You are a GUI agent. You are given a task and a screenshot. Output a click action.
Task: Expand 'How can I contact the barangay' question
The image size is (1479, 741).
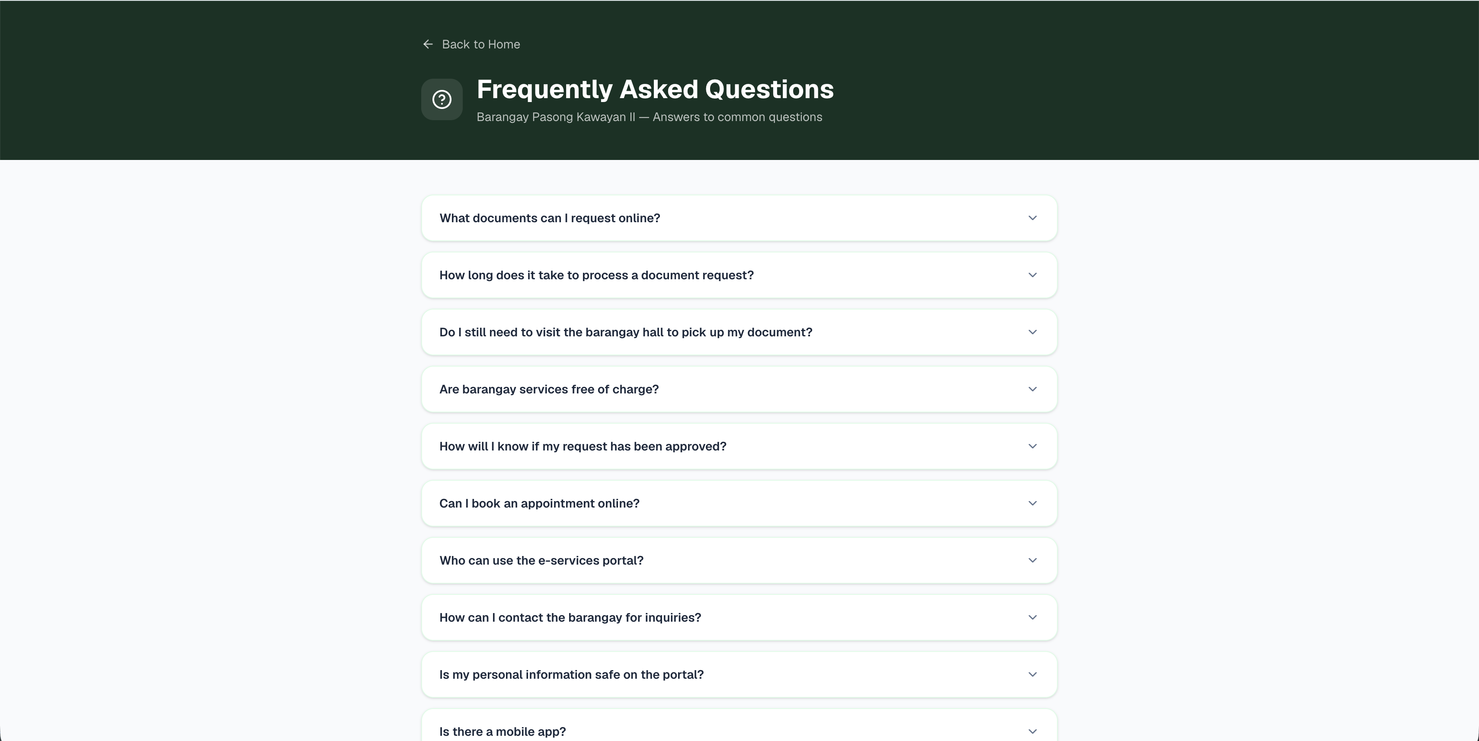pyautogui.click(x=739, y=618)
